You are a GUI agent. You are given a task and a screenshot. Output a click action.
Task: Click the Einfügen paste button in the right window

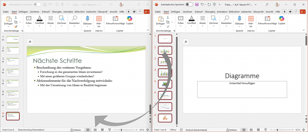161,20
